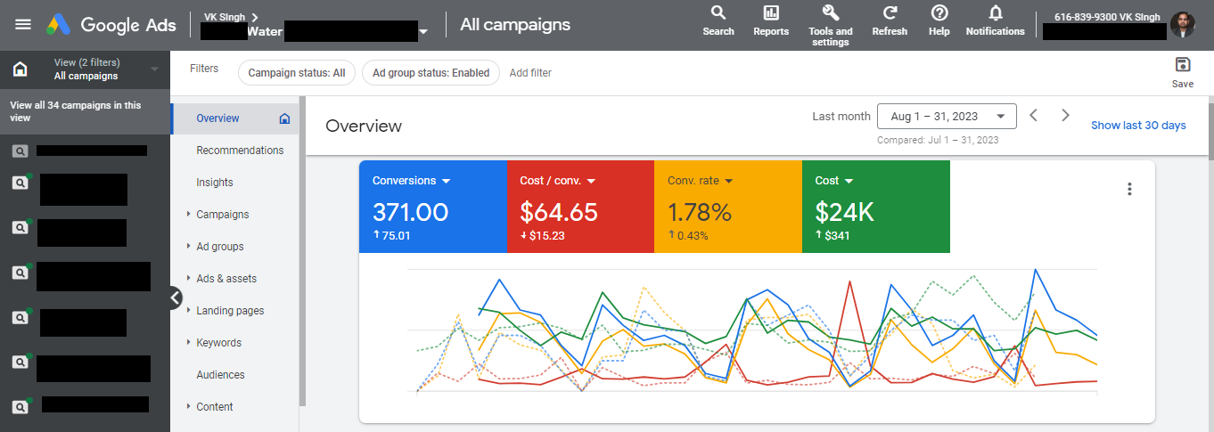Open the Notifications bell
1214x432 pixels.
tap(995, 13)
